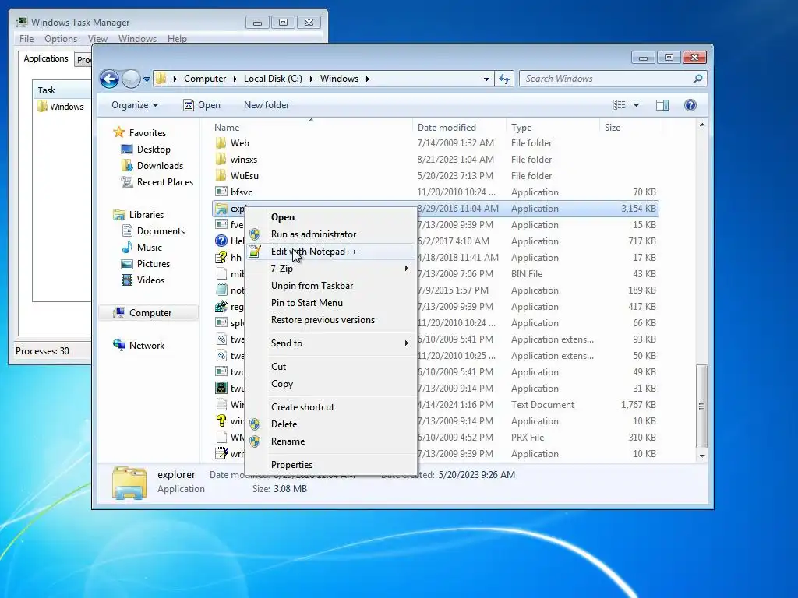Choose Cut in the context menu
The height and width of the screenshot is (598, 798).
pos(330,367)
